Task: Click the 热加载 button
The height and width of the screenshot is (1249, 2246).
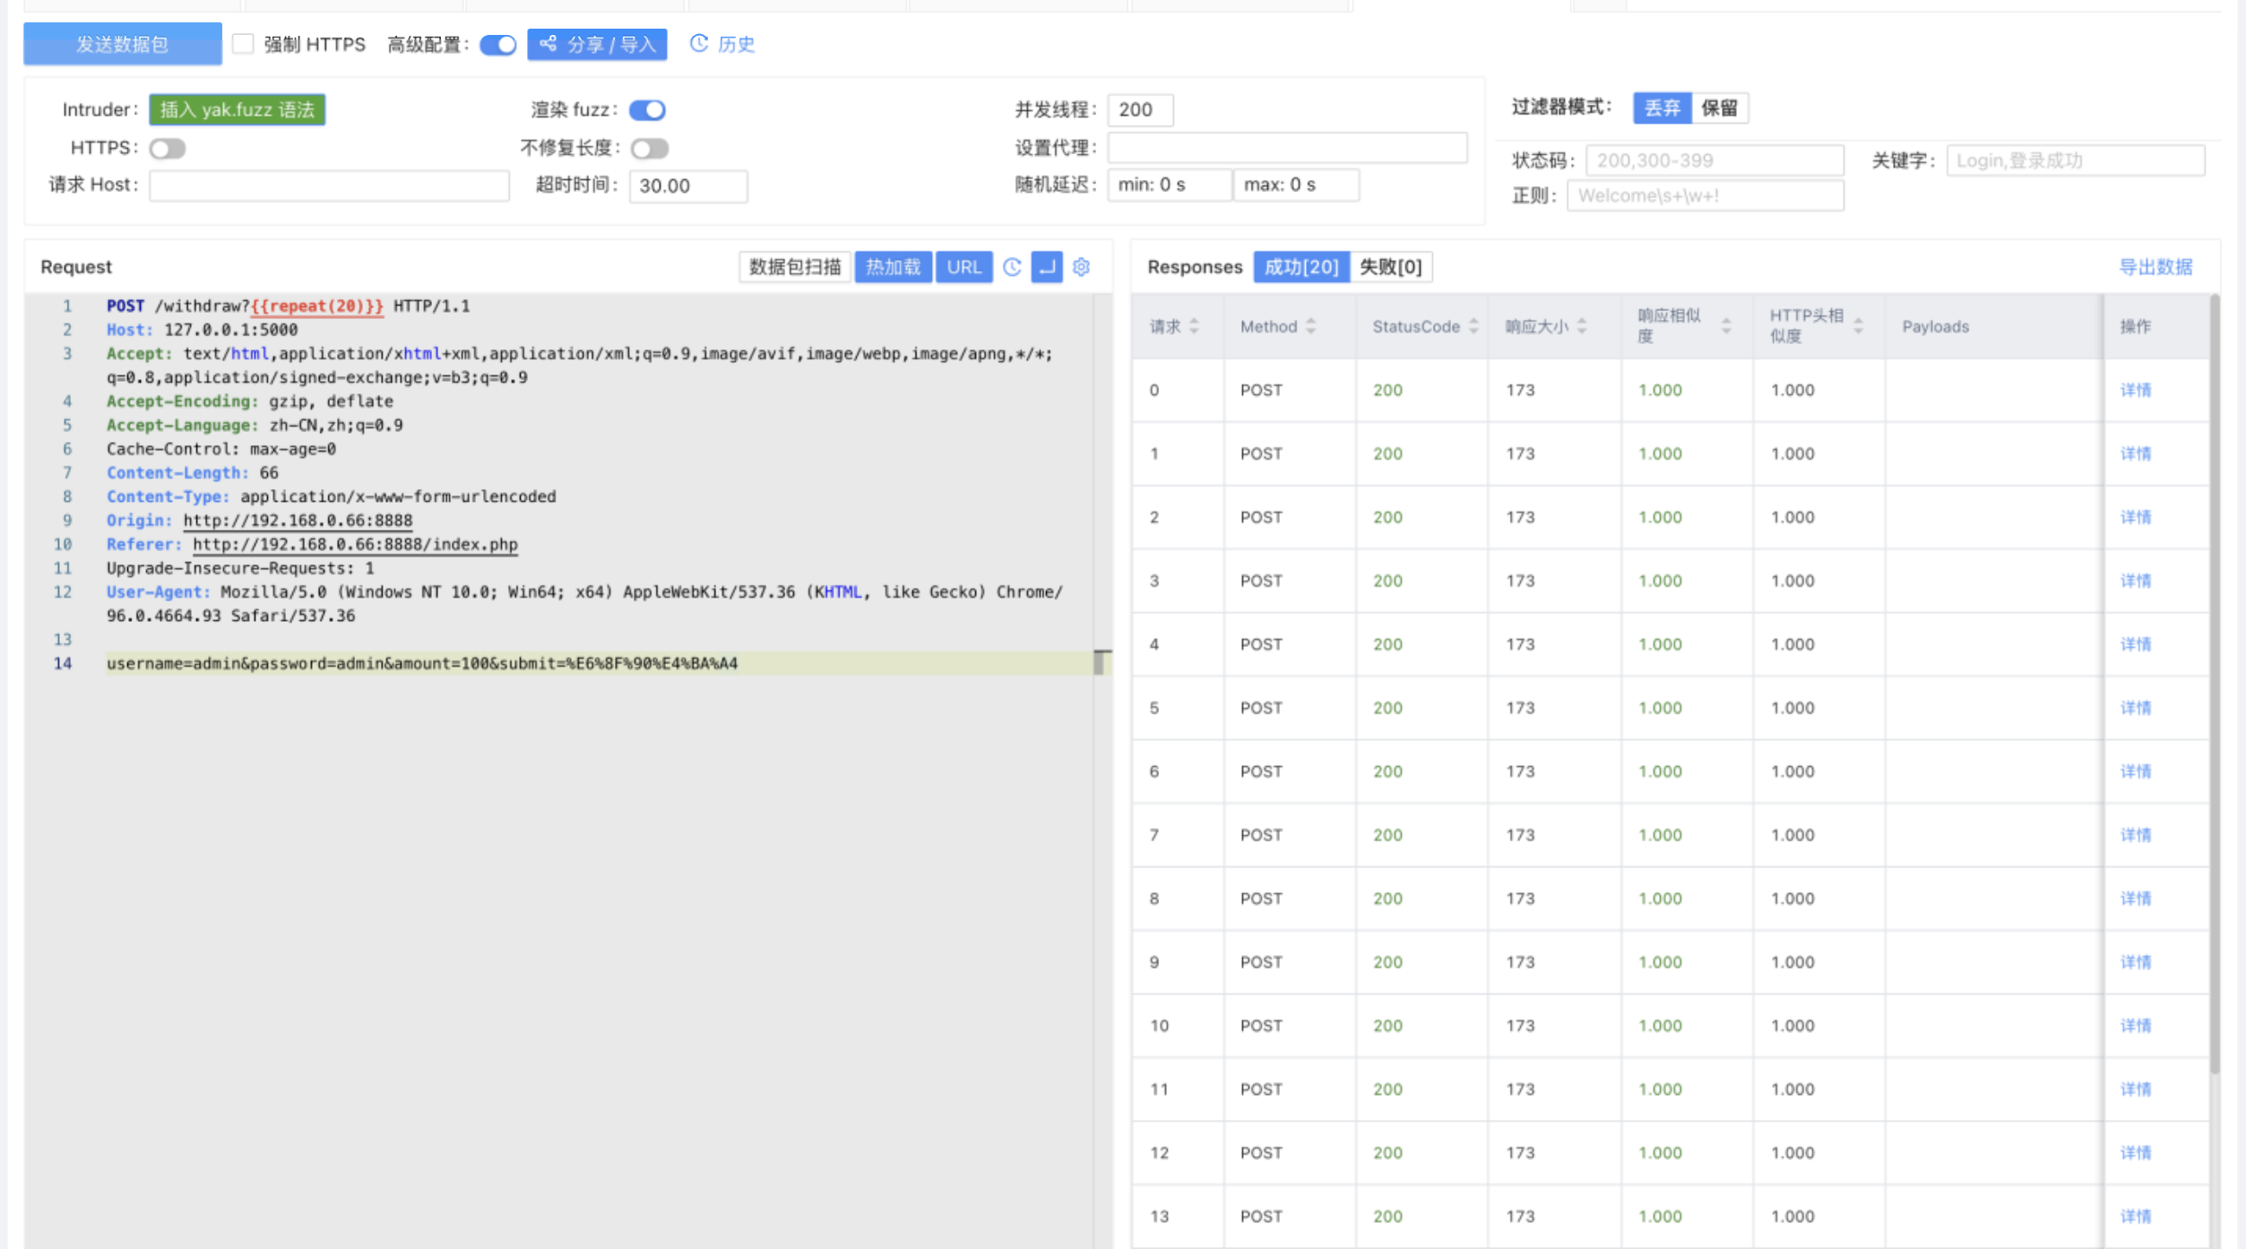Action: coord(894,267)
